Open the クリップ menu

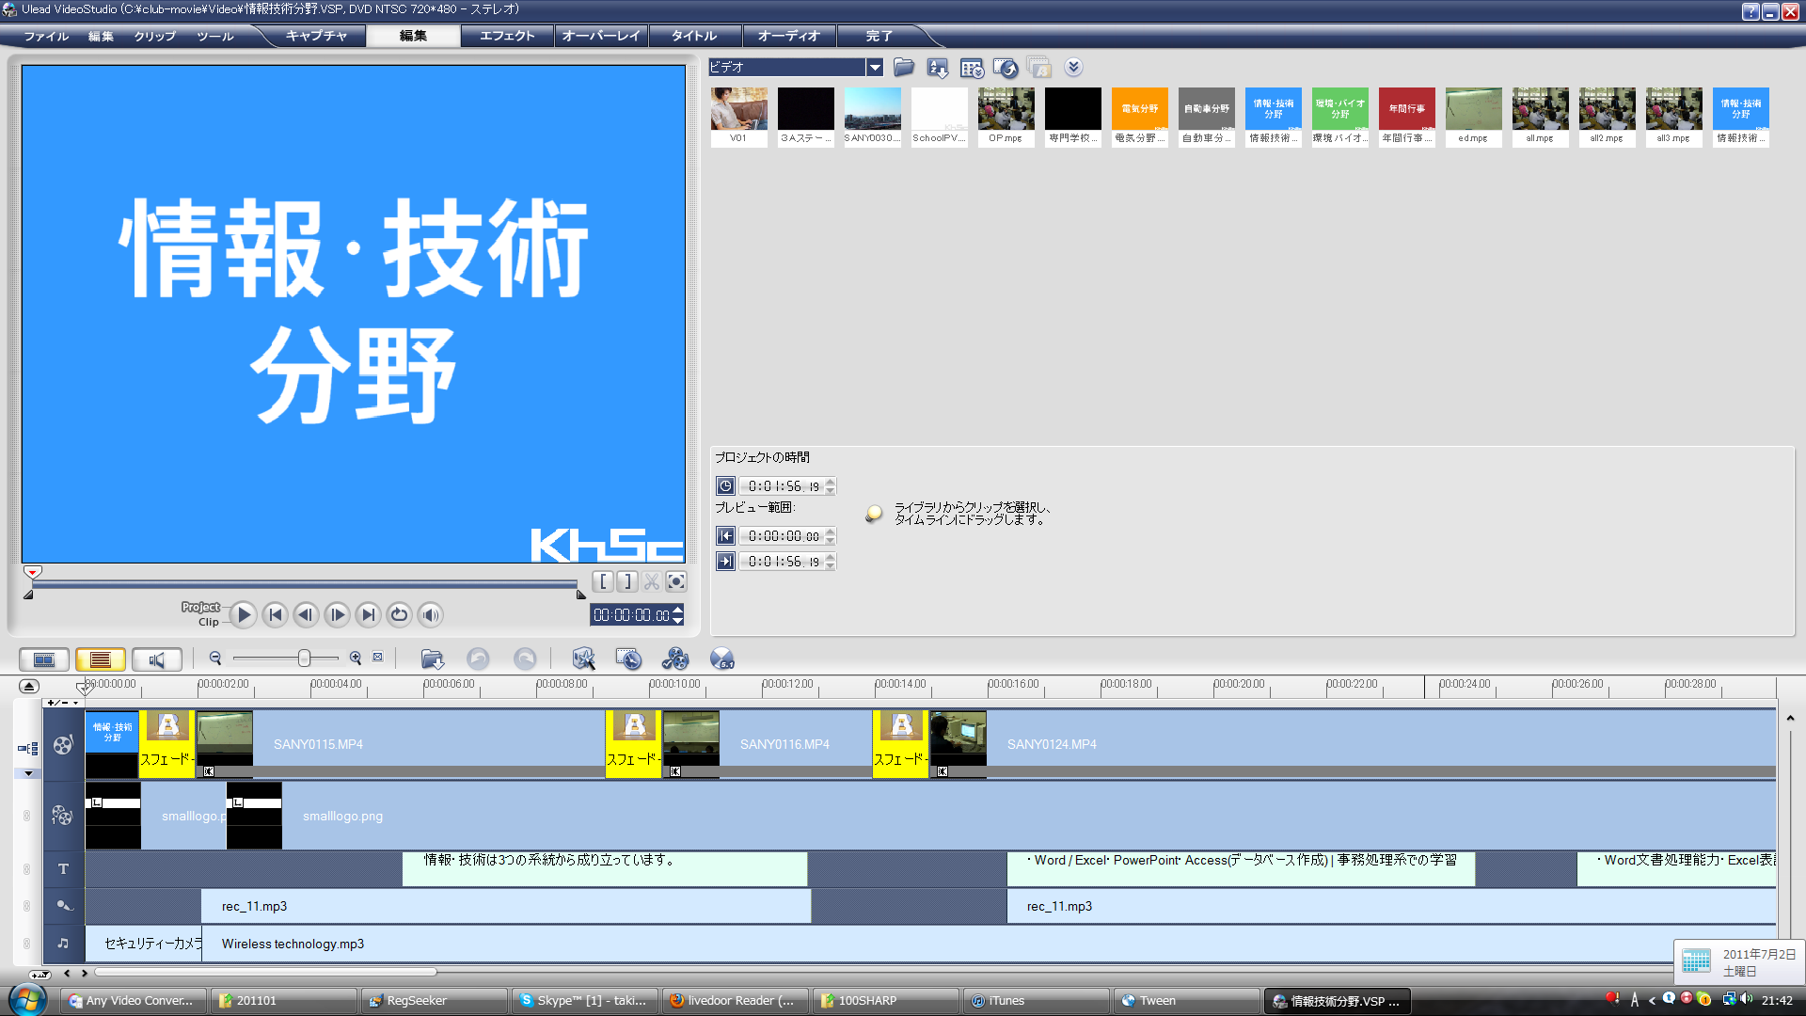154,36
